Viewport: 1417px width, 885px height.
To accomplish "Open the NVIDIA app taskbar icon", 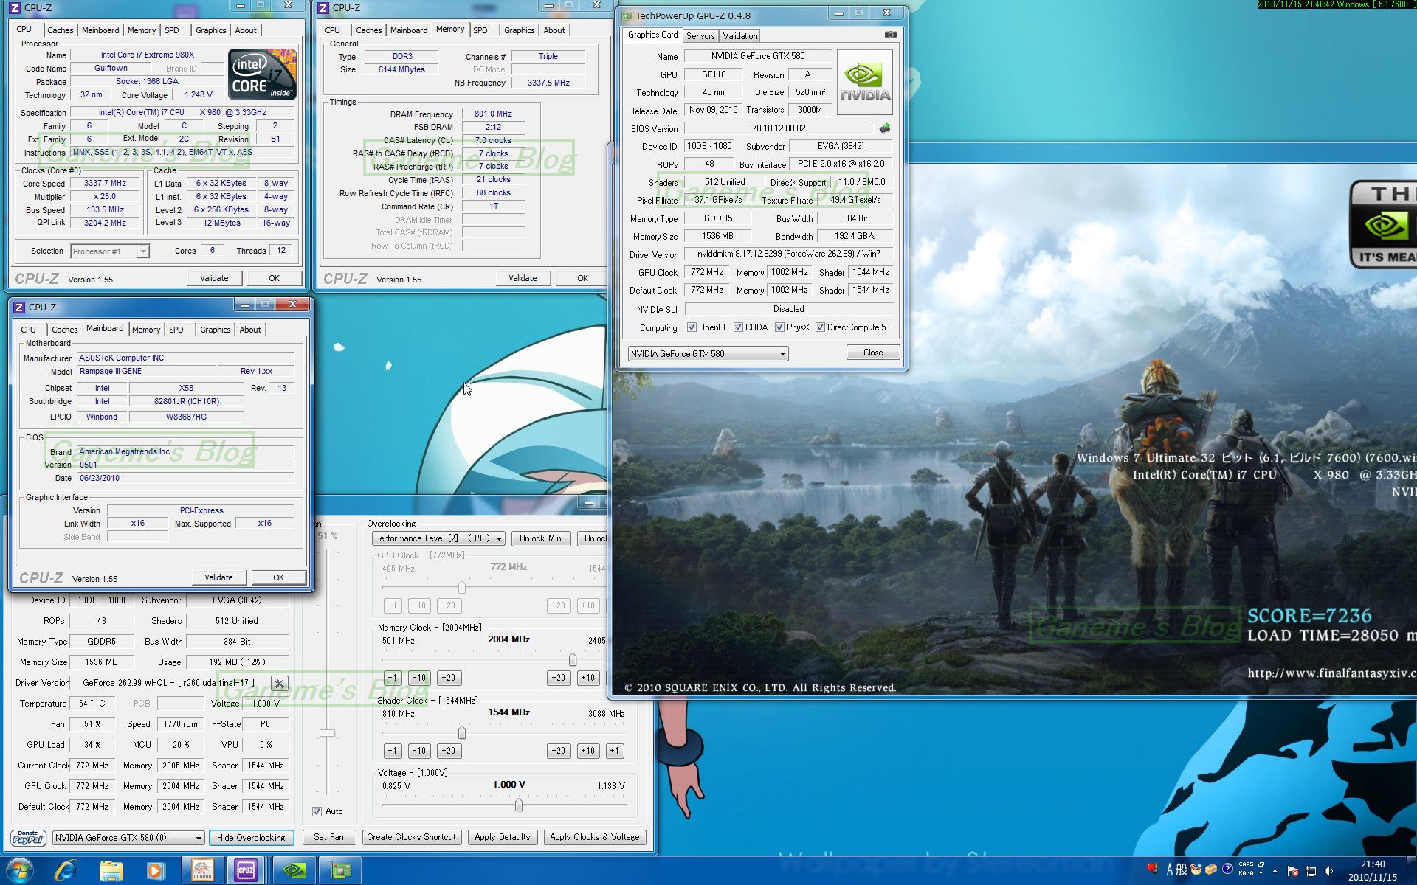I will point(294,871).
